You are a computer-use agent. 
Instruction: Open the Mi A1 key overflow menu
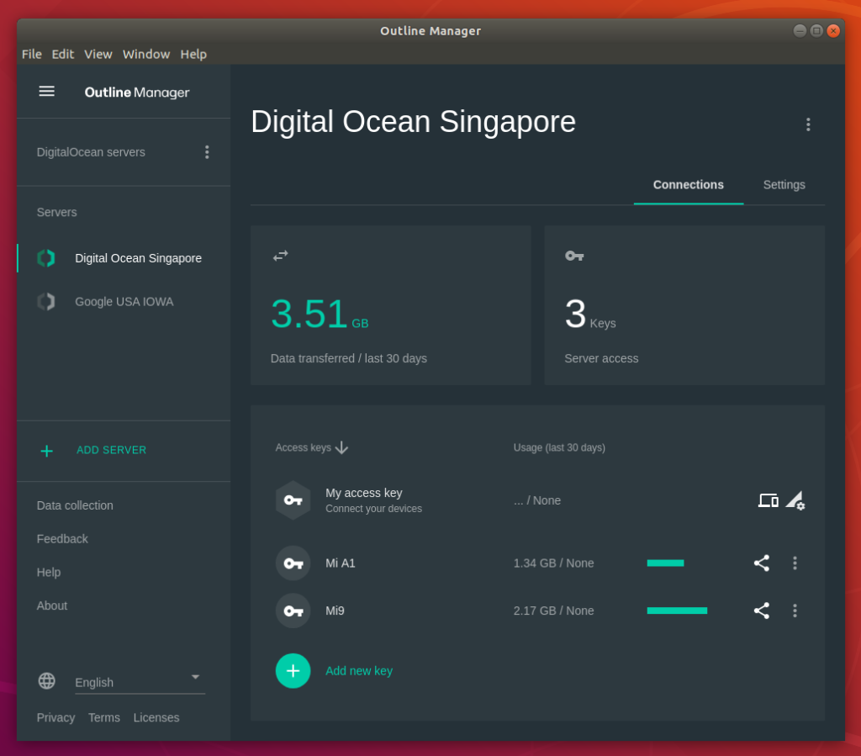point(795,563)
